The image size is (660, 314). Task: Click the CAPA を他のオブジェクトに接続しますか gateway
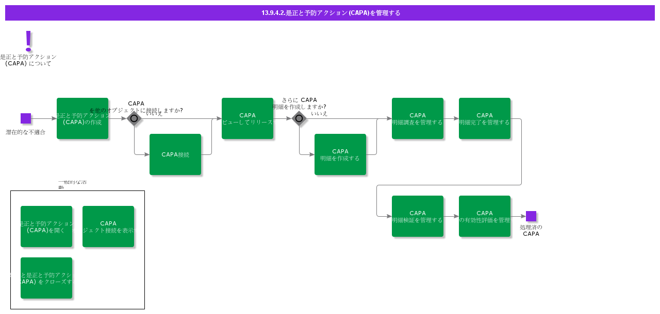click(x=134, y=118)
